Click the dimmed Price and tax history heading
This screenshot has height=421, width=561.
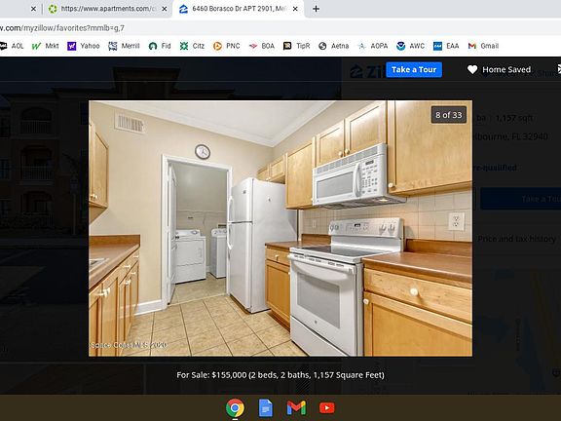516,239
